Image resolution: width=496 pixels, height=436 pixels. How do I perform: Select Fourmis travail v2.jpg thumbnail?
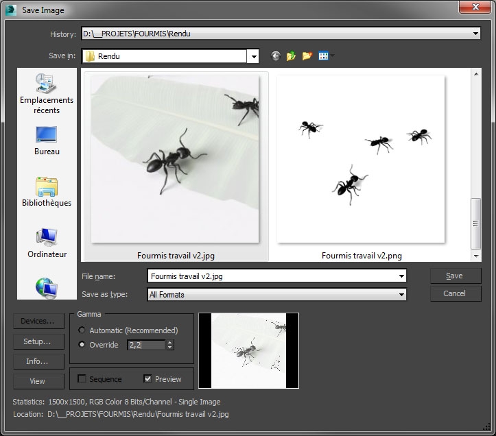click(x=175, y=159)
